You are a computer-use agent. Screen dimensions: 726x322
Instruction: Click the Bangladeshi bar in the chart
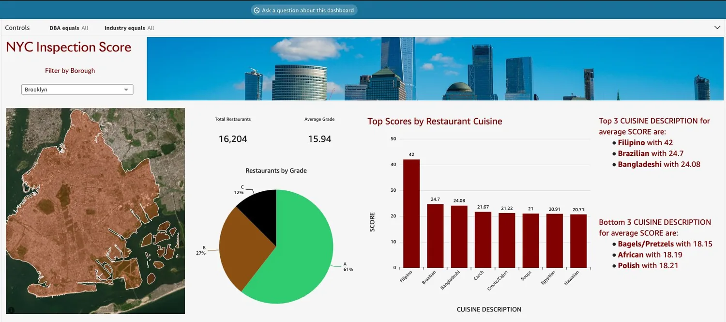pyautogui.click(x=459, y=237)
